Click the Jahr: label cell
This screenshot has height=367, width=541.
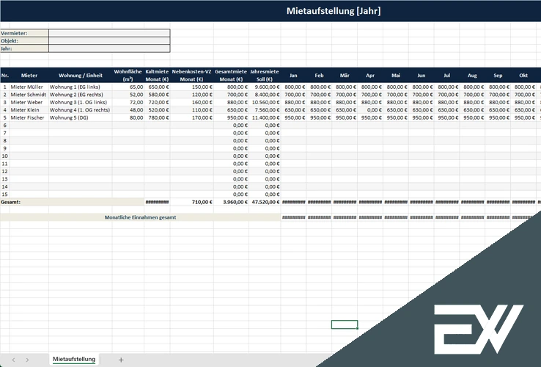24,48
